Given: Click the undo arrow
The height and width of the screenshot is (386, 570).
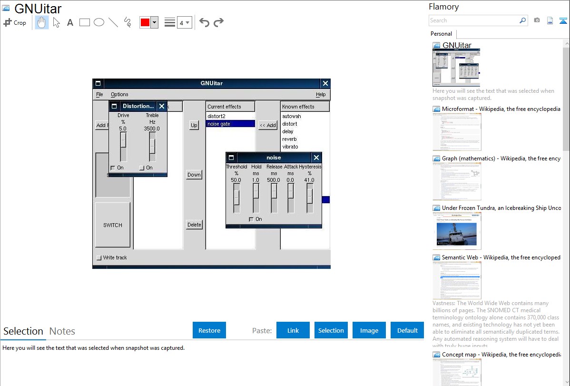Looking at the screenshot, I should (204, 22).
